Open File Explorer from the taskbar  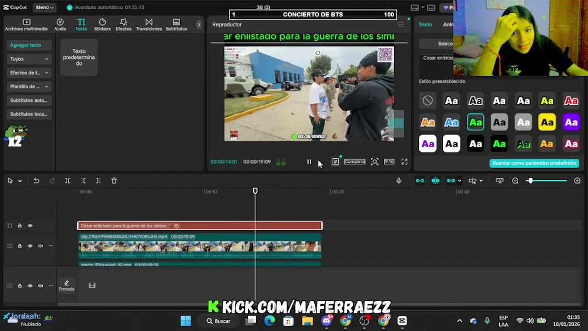[x=307, y=321]
